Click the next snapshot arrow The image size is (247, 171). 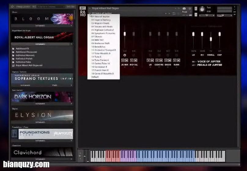tap(169, 13)
